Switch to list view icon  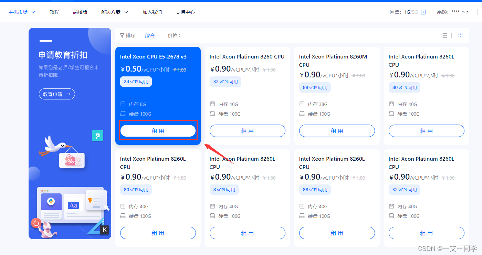(444, 35)
